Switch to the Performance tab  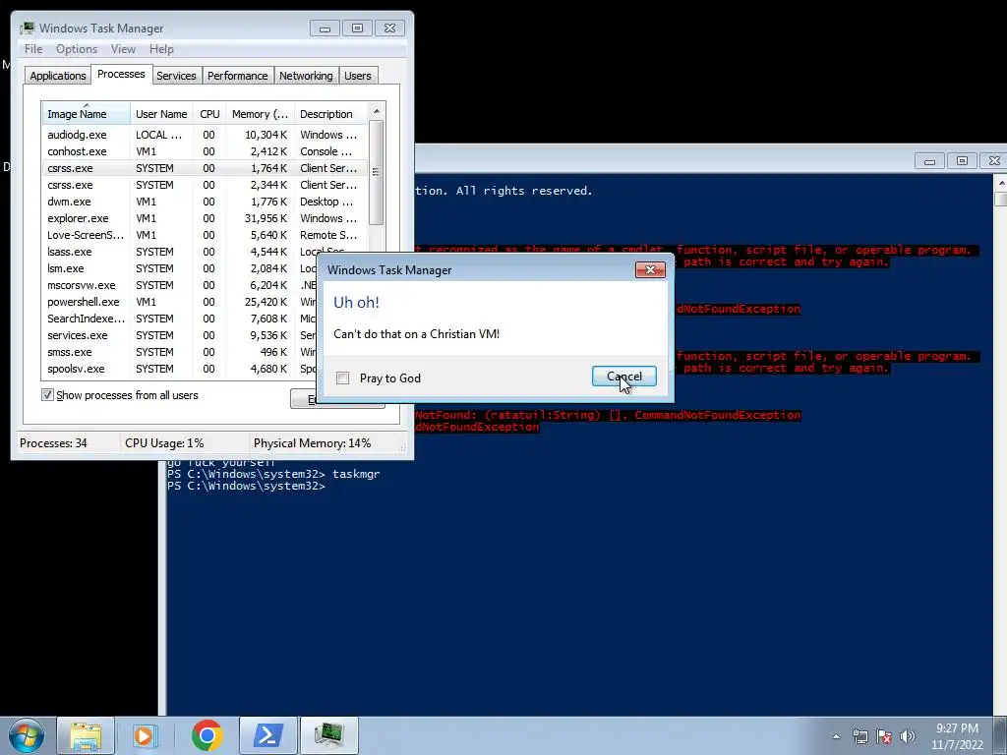[x=238, y=76]
